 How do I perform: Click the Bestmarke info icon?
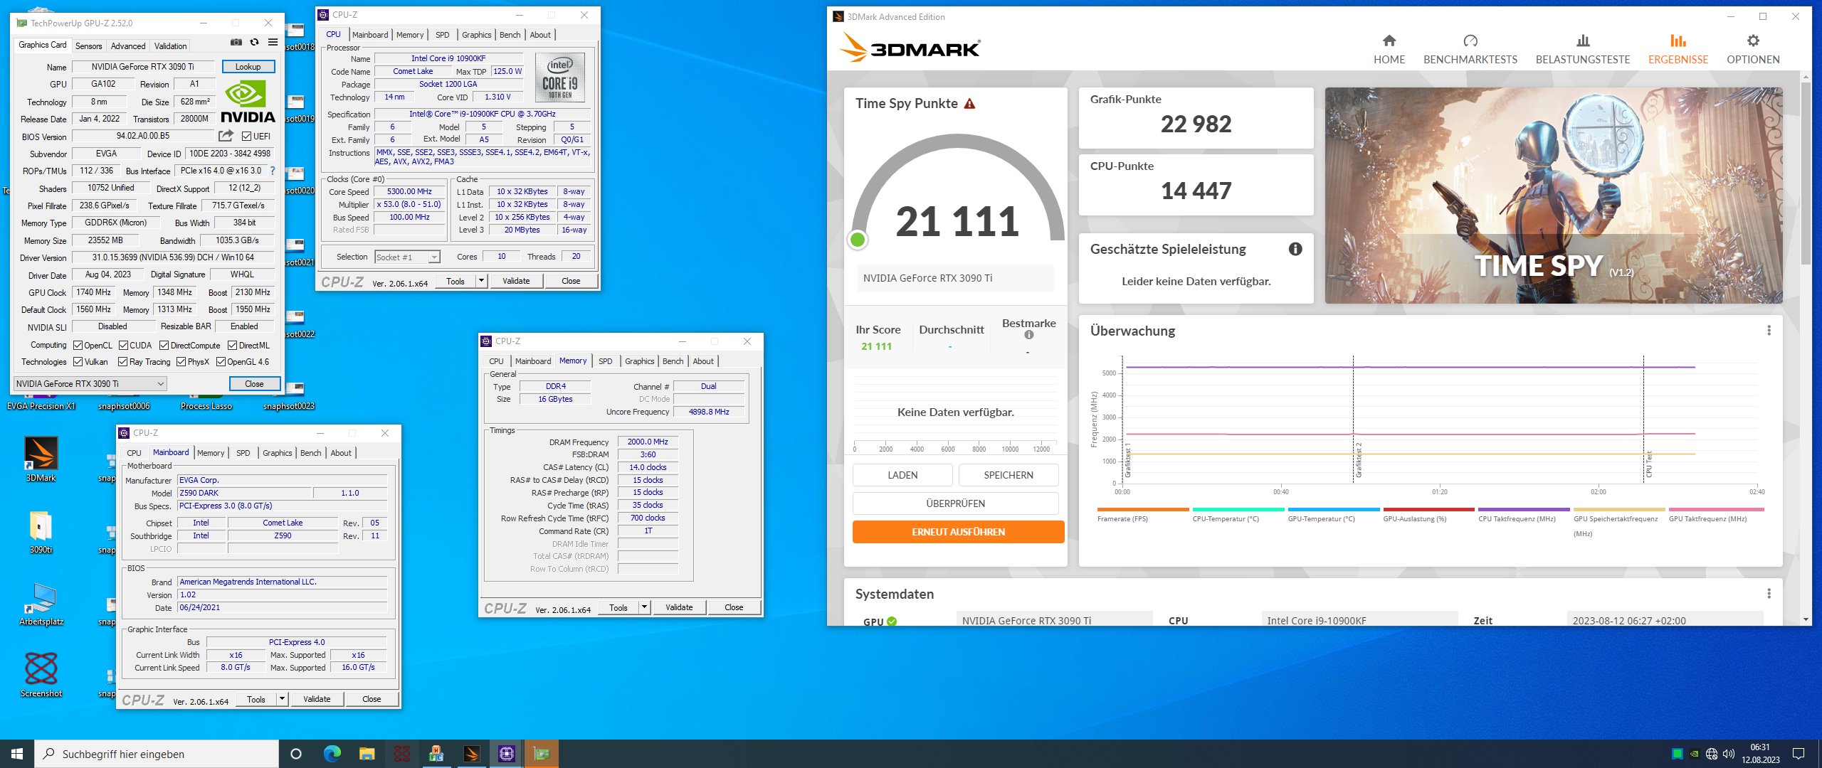point(1029,335)
